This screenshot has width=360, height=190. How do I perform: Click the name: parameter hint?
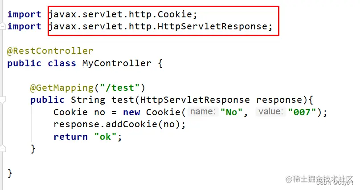point(203,112)
